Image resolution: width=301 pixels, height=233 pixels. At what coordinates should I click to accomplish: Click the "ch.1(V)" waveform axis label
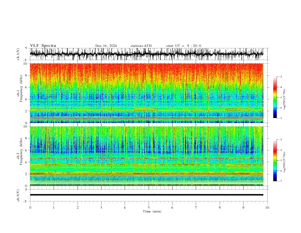click(18, 54)
